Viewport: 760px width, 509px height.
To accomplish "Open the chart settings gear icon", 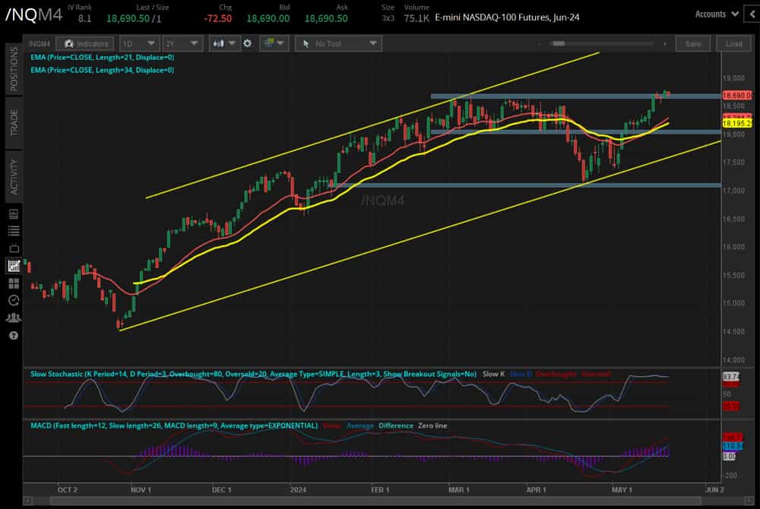I will [248, 43].
